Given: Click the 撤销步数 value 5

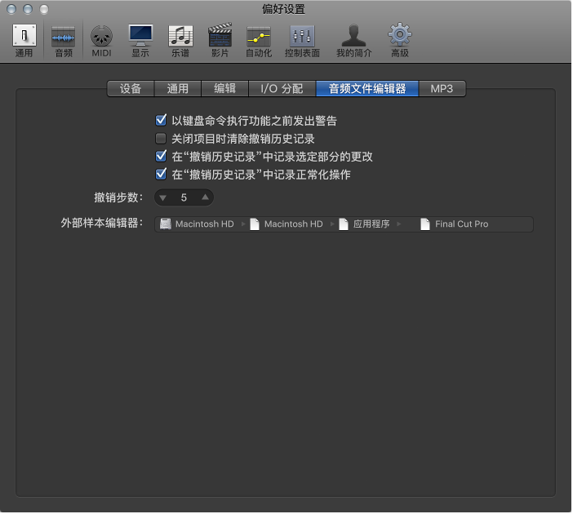Looking at the screenshot, I should (x=184, y=197).
